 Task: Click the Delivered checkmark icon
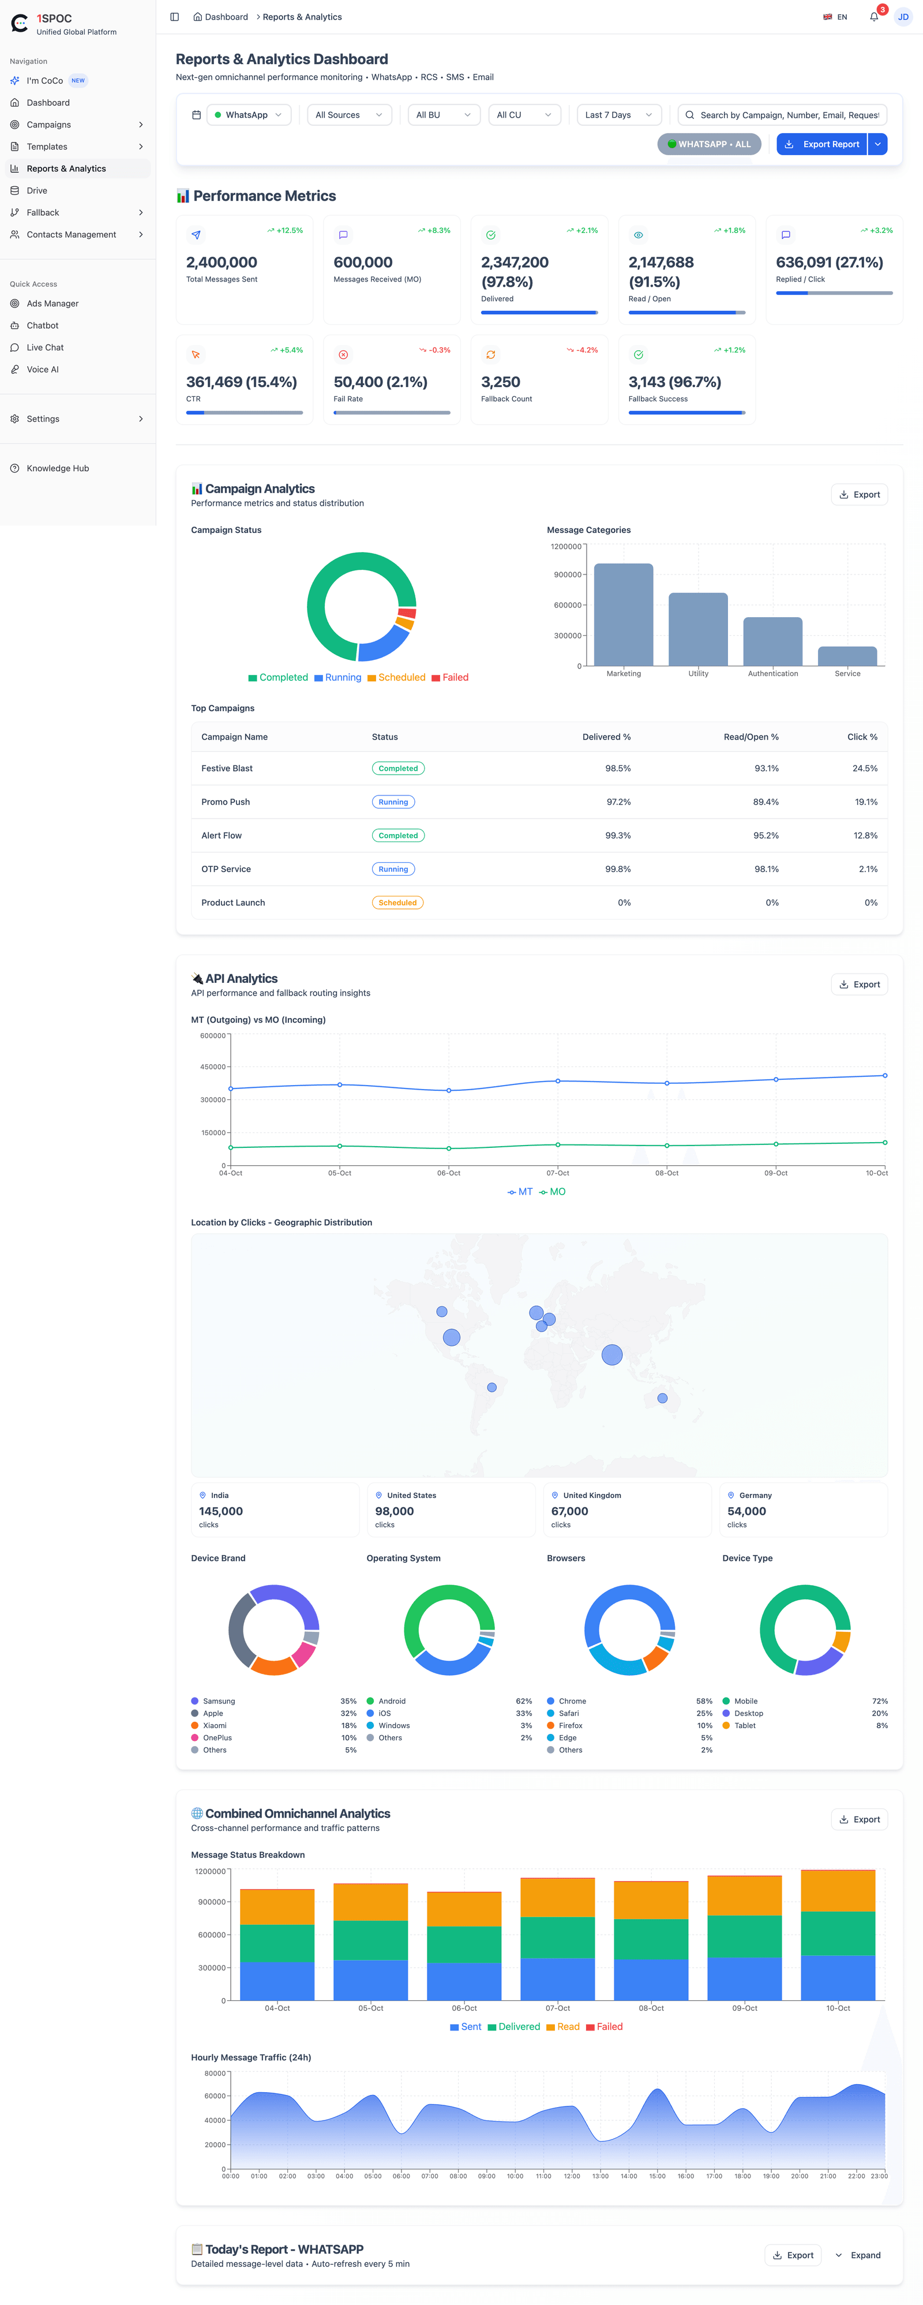pos(490,235)
